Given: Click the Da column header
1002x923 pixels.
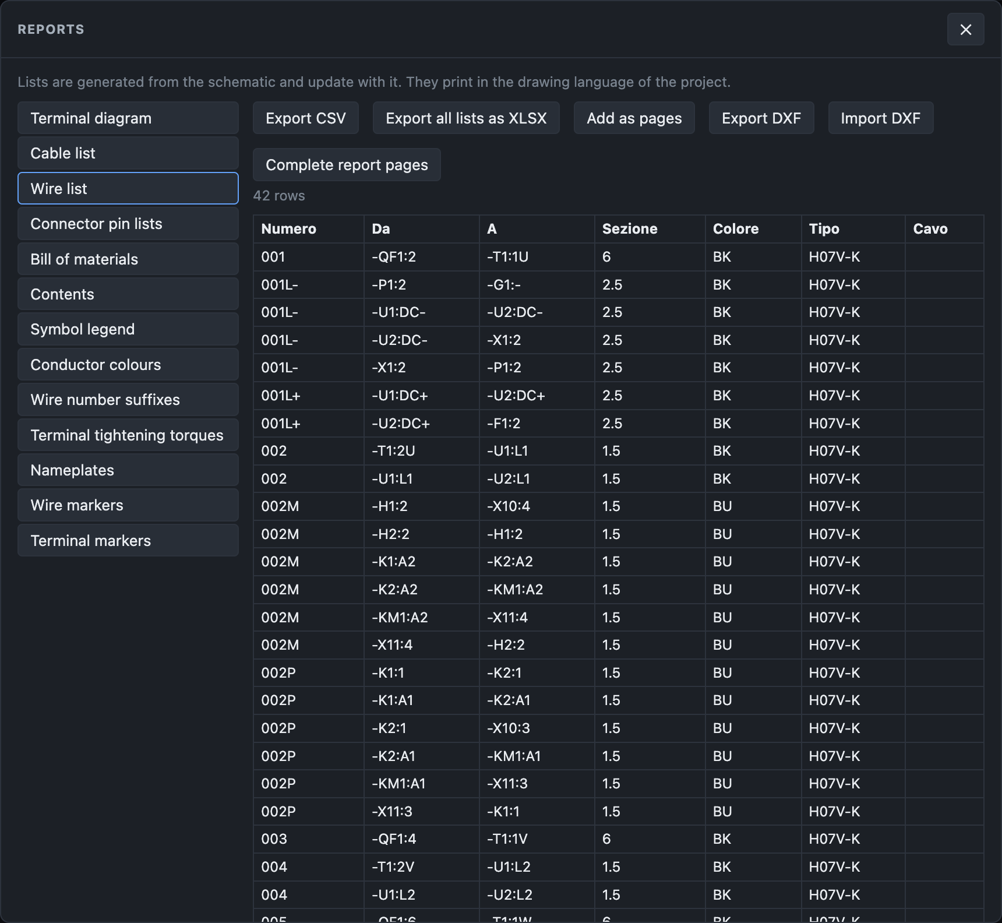Looking at the screenshot, I should pyautogui.click(x=422, y=229).
